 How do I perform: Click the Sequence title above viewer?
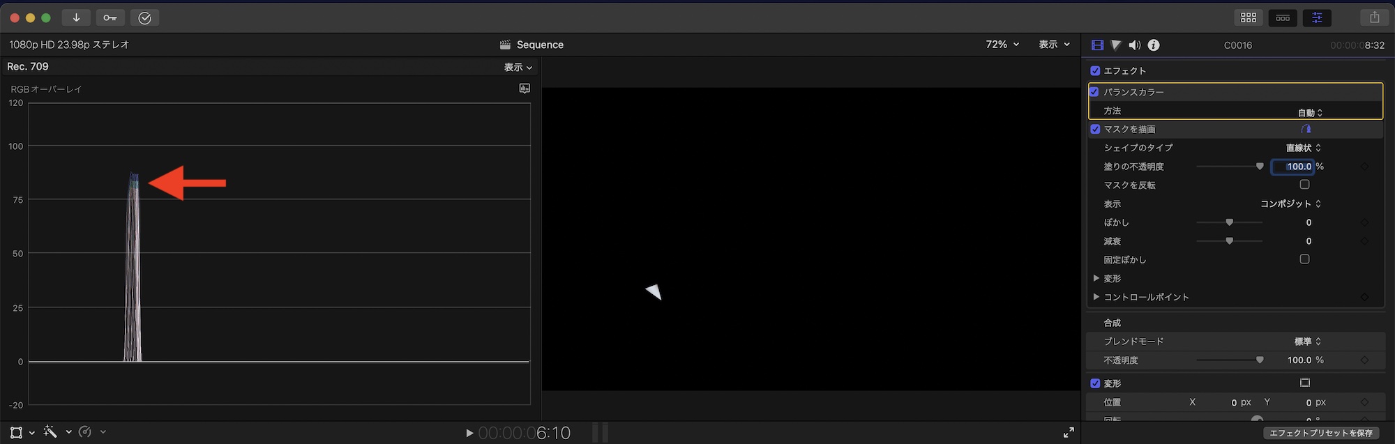[540, 45]
